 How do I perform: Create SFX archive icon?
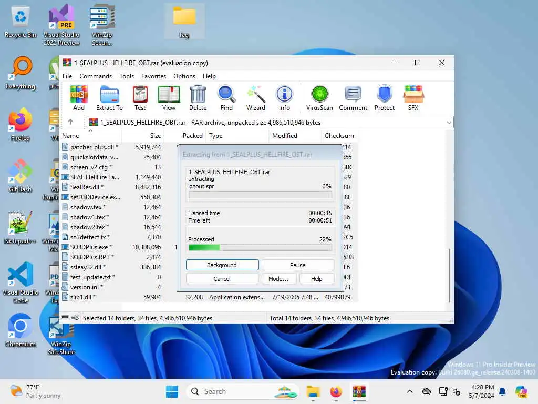coord(413,98)
